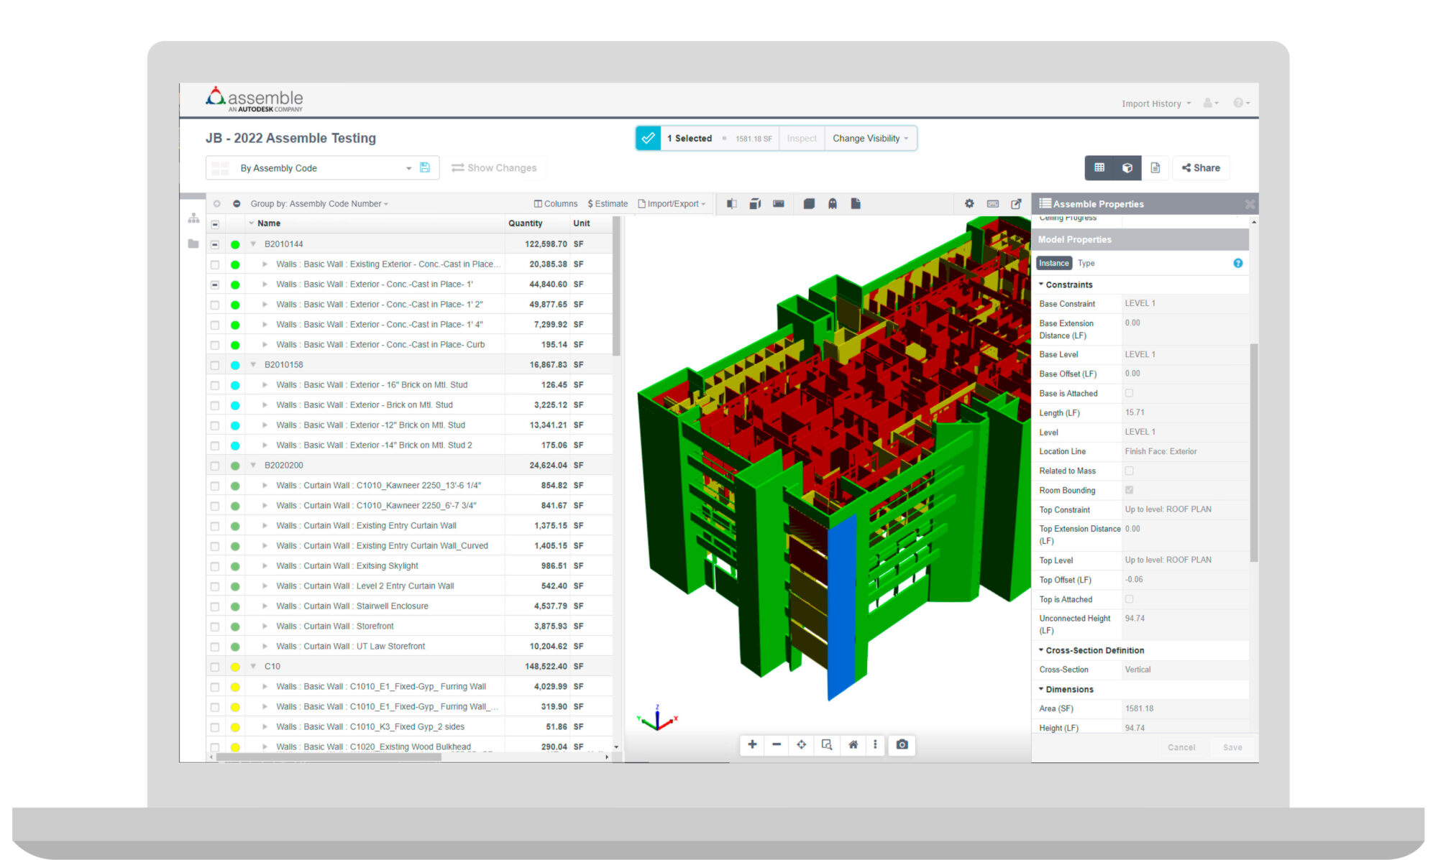
Task: Select the zoom window magnifier tool
Action: (826, 745)
